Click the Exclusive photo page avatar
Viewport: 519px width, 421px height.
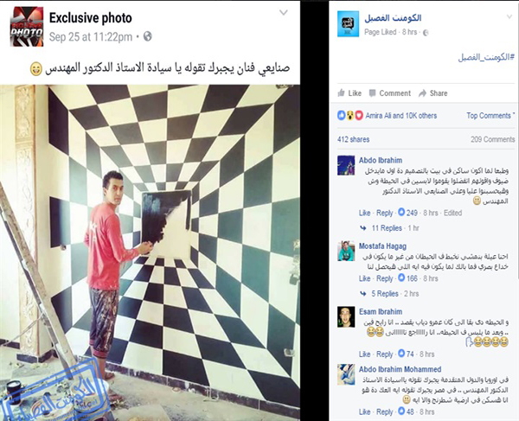[x=27, y=27]
